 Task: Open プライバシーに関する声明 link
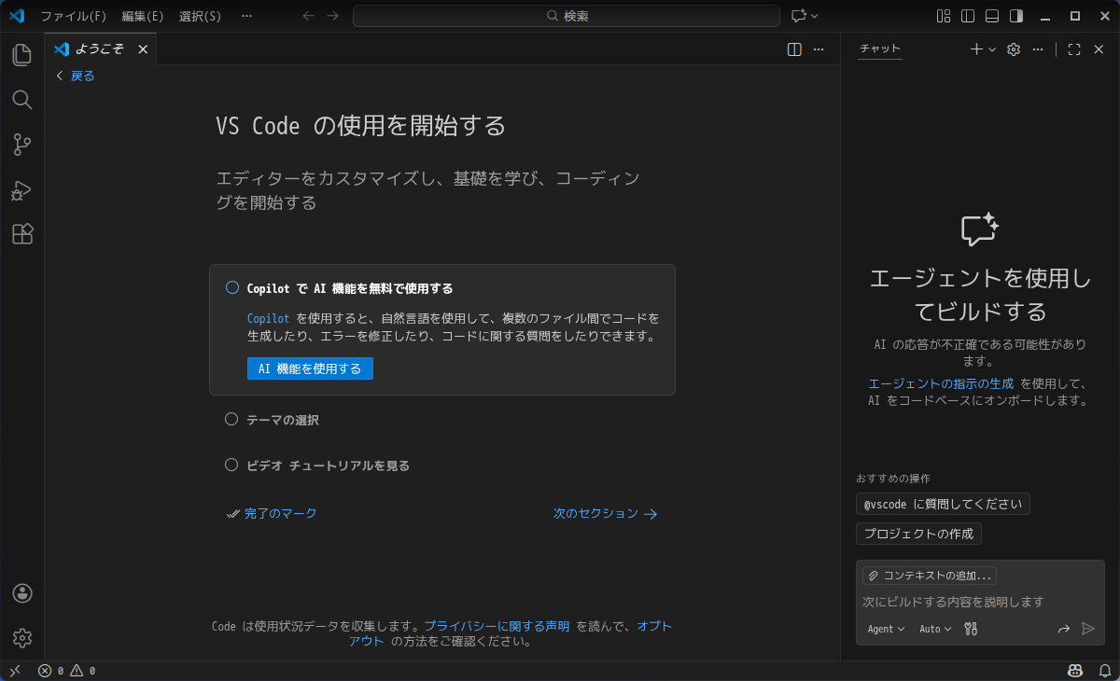497,626
